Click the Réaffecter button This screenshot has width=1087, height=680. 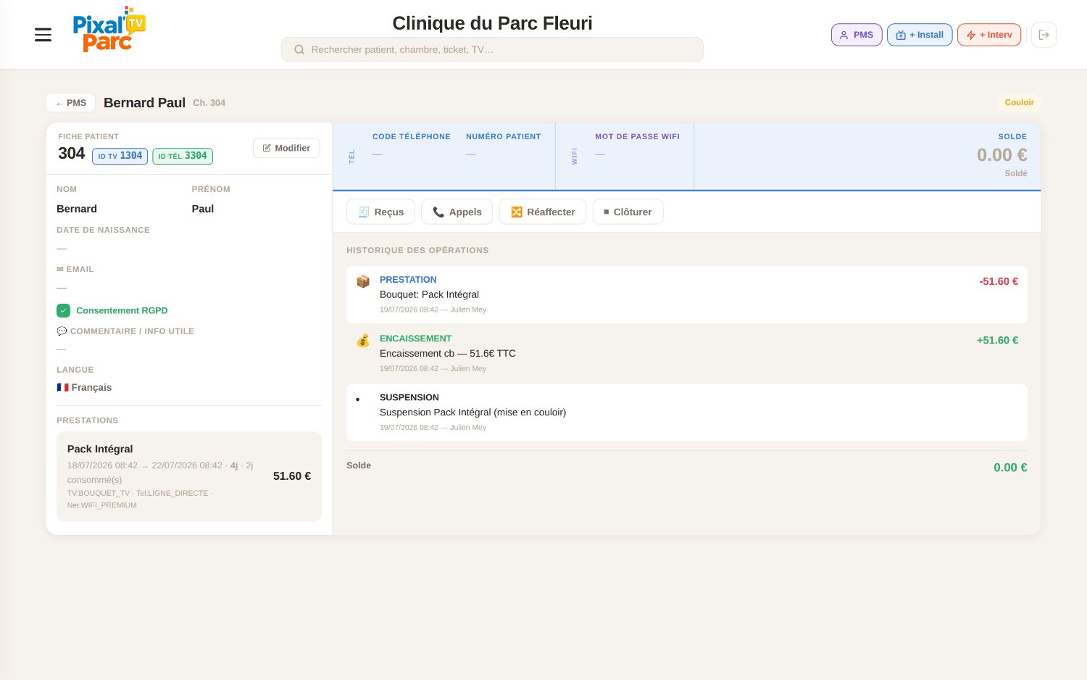[543, 212]
